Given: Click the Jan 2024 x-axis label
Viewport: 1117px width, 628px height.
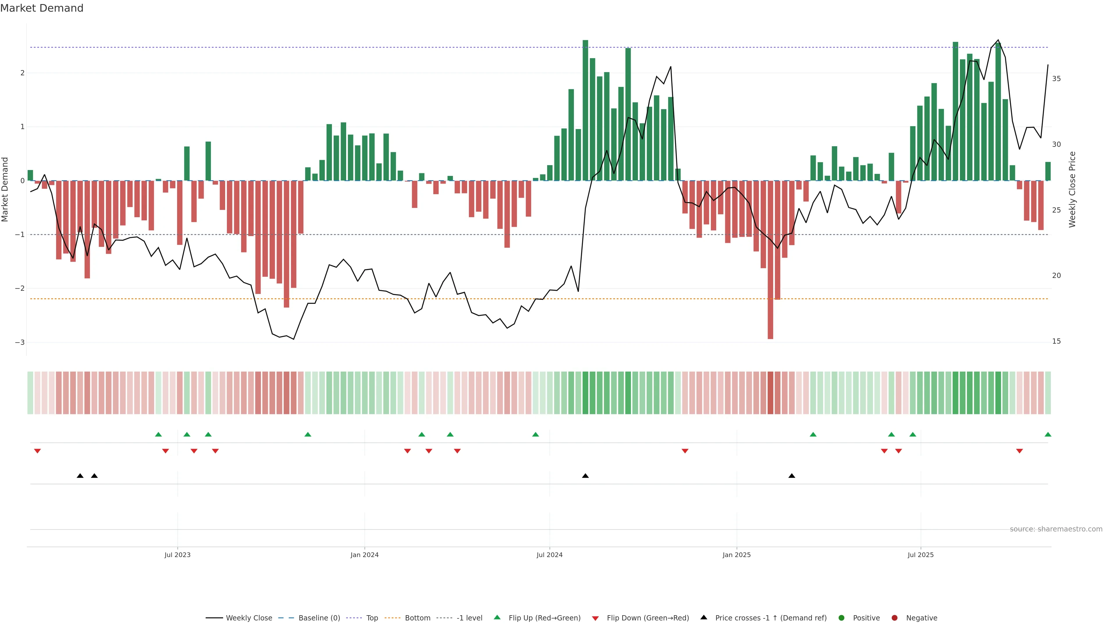Looking at the screenshot, I should [365, 555].
